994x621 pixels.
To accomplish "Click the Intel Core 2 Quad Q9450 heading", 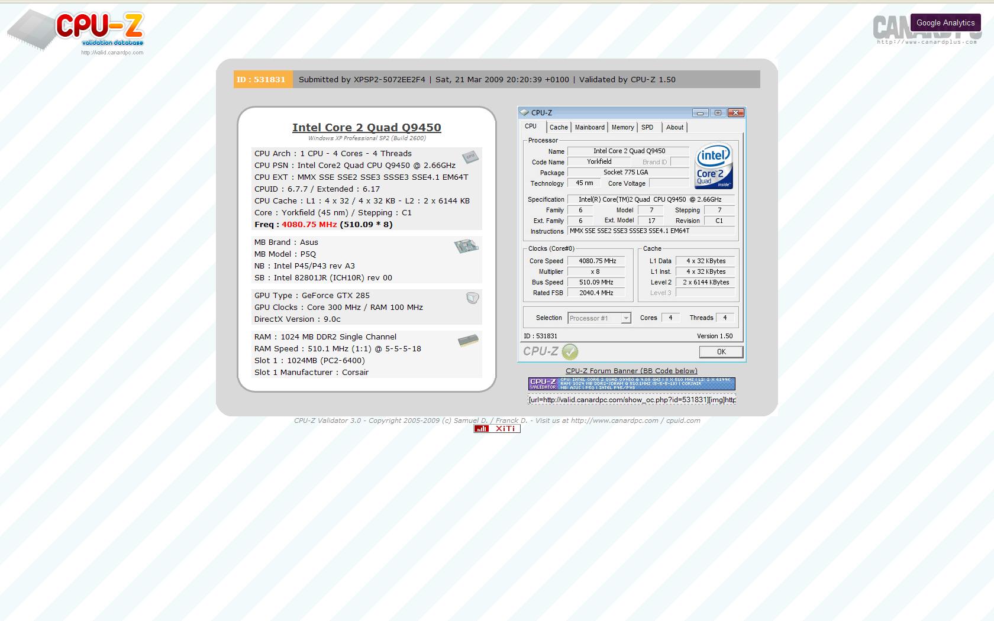I will 367,127.
